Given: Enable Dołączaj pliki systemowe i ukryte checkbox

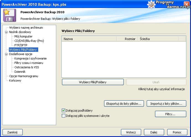Looking at the screenshot, I should [63, 116].
